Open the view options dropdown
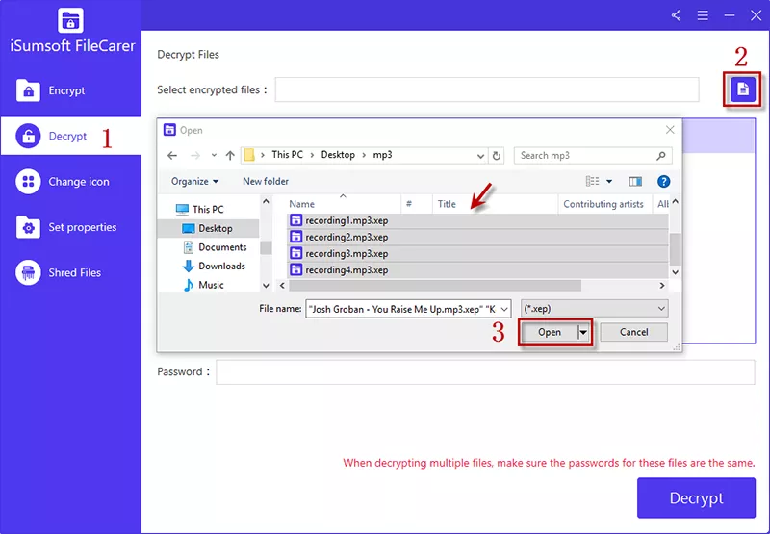 click(x=609, y=181)
